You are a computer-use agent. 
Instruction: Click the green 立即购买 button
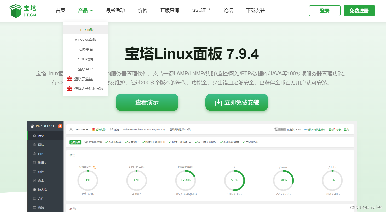75,142
